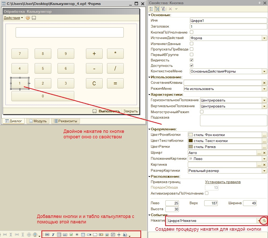This screenshot has height=238, width=268.
Task: Select the table field tool in panel
Action: tap(59, 235)
